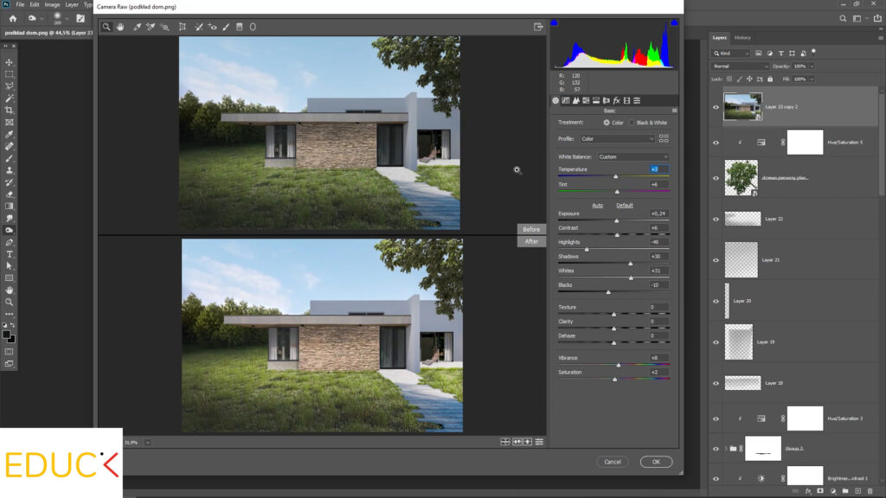Select the tree cutout layer thumbnail
886x498 pixels.
pyautogui.click(x=741, y=178)
